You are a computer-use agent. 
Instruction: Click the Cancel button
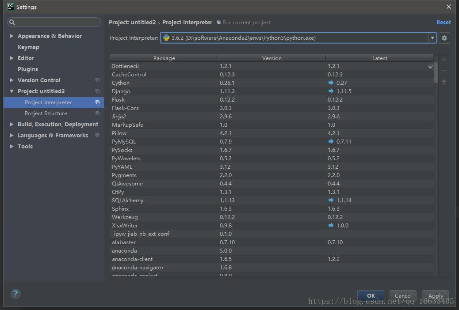403,296
